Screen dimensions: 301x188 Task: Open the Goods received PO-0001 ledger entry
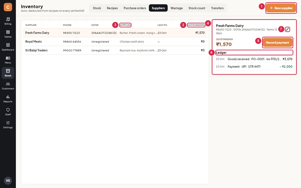(x=254, y=59)
